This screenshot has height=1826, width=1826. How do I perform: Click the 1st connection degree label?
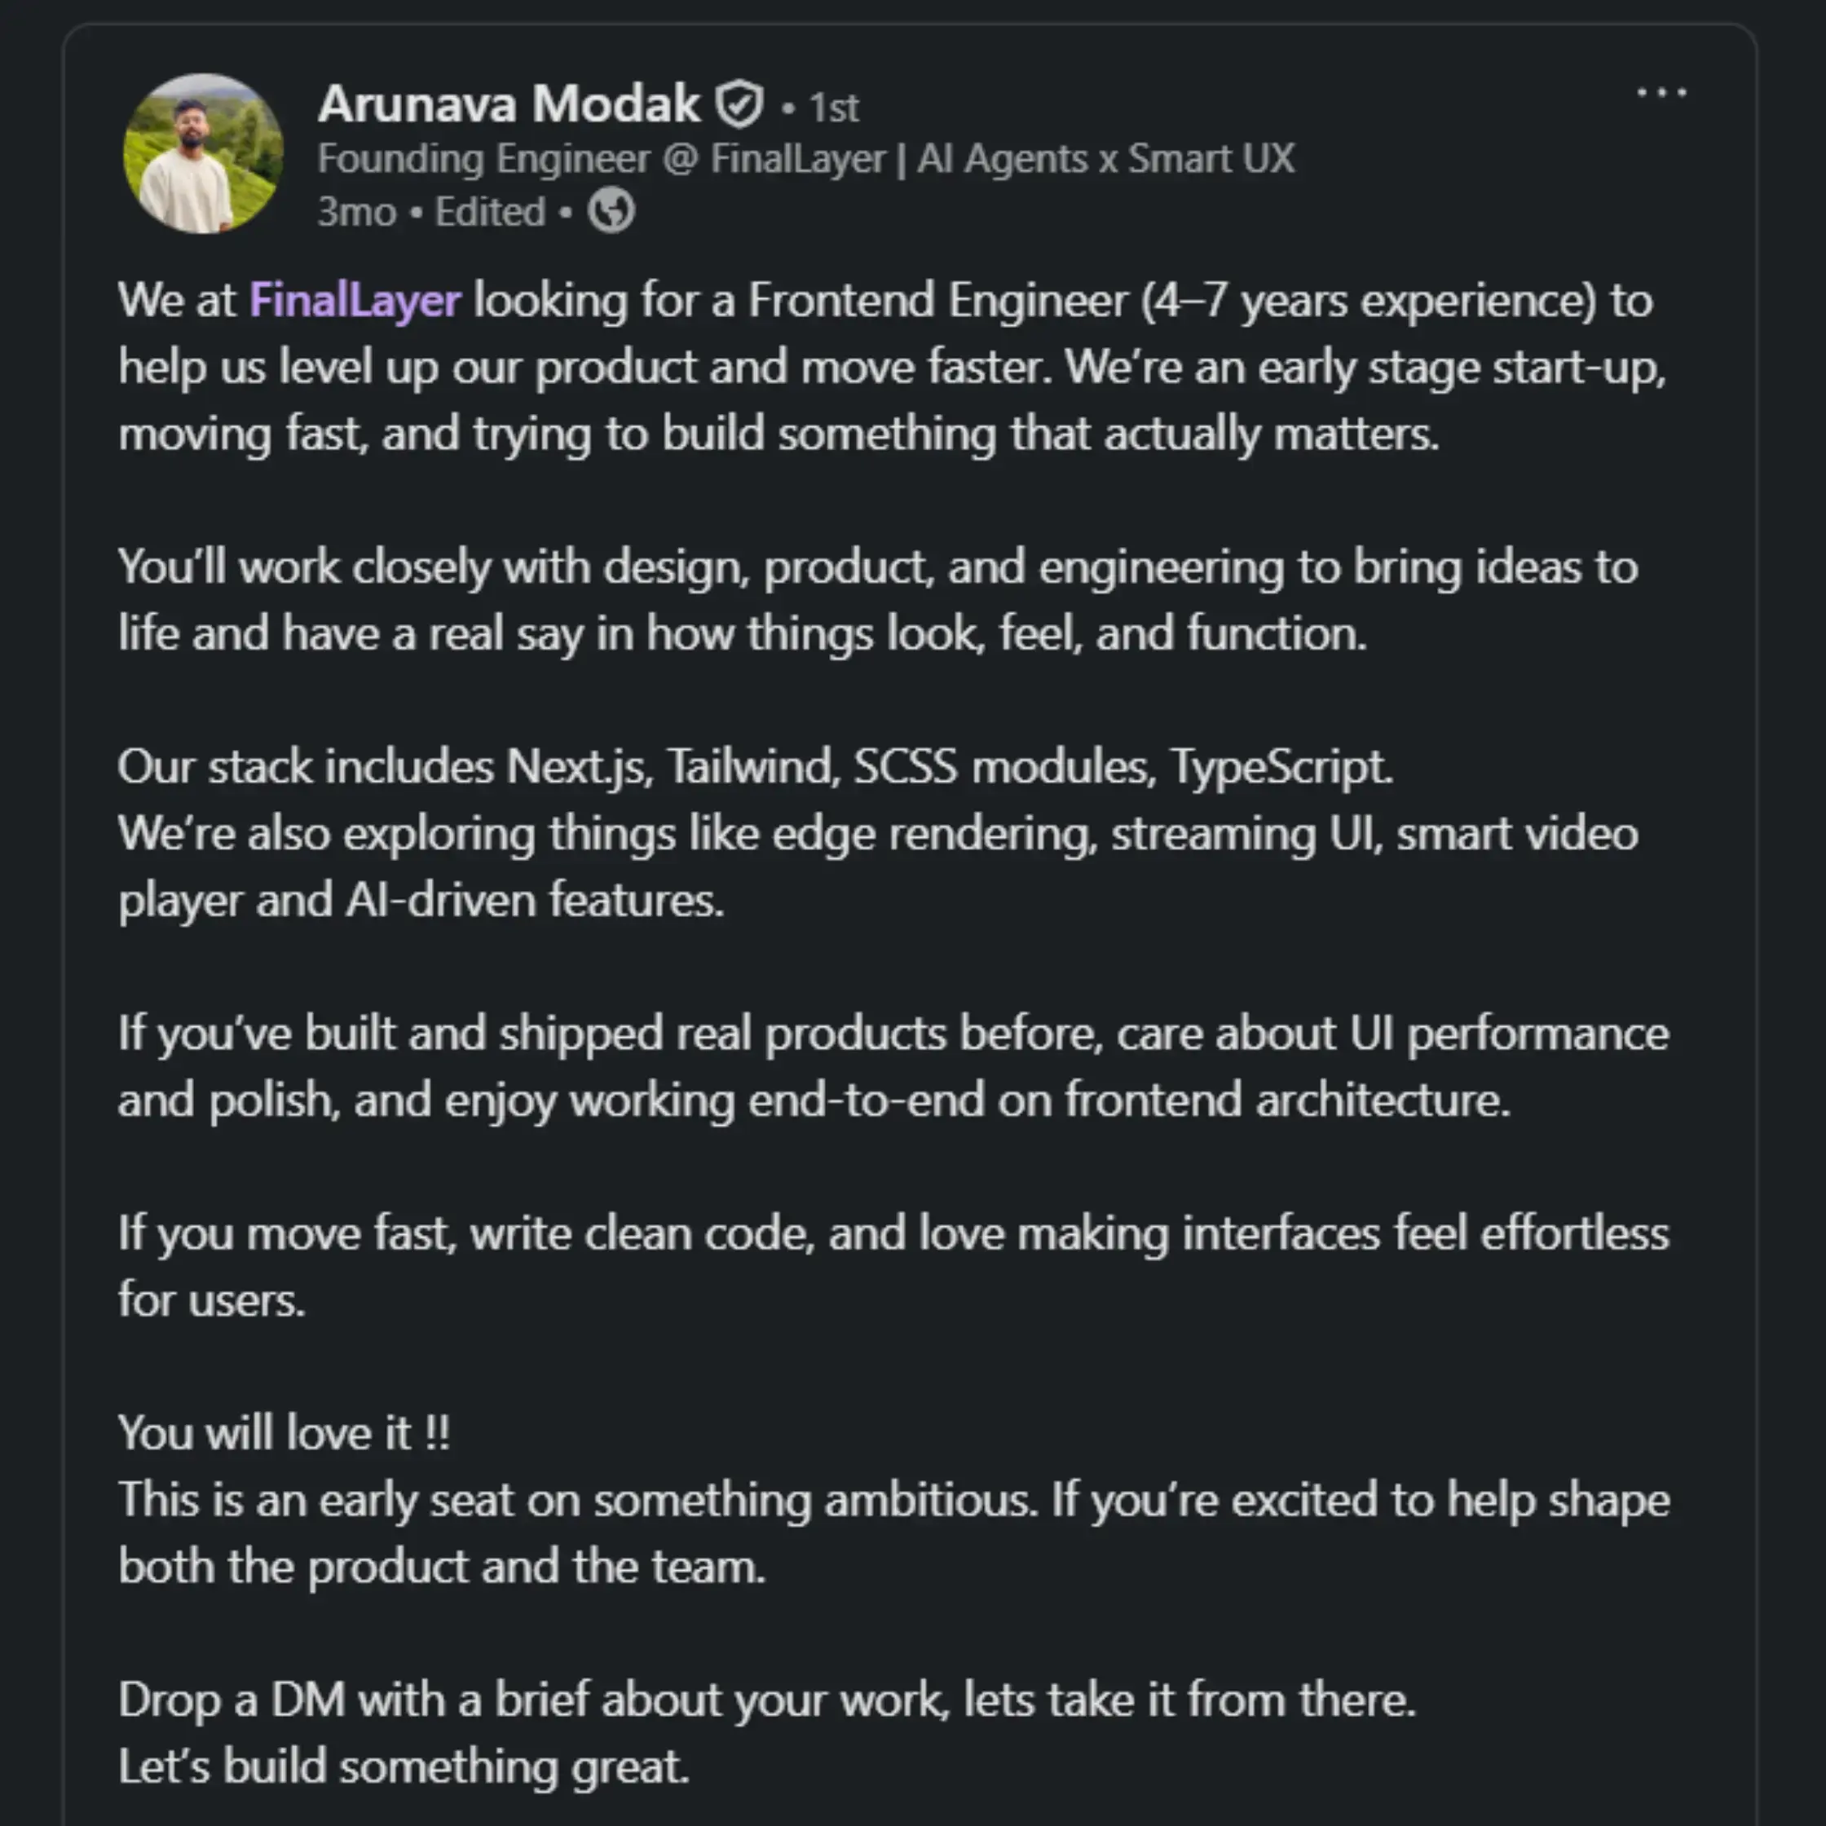pos(834,108)
